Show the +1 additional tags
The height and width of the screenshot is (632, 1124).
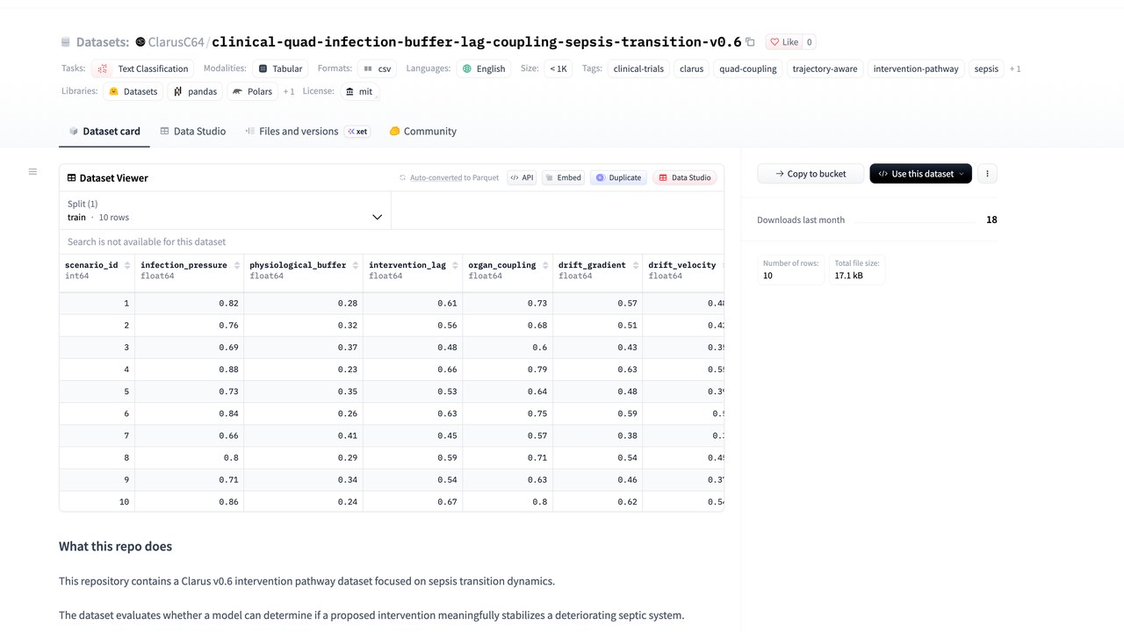(1015, 68)
